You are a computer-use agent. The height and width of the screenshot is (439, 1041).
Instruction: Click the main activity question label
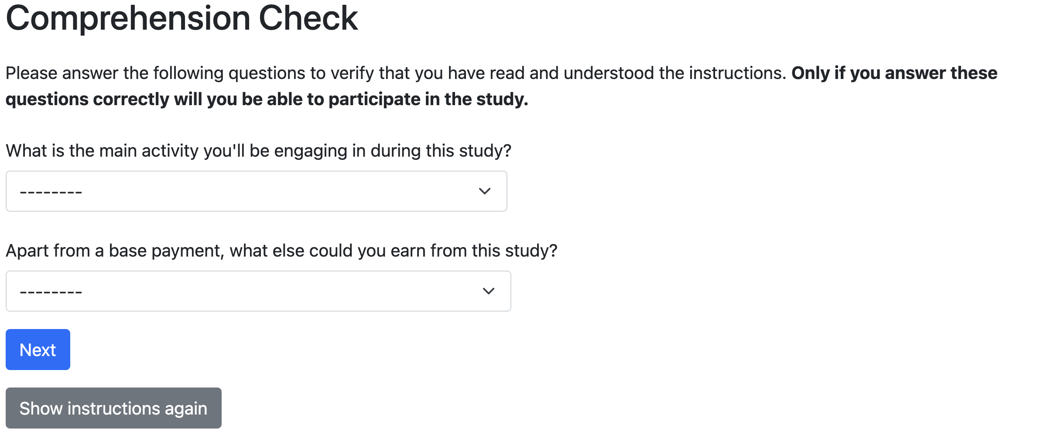(x=258, y=151)
